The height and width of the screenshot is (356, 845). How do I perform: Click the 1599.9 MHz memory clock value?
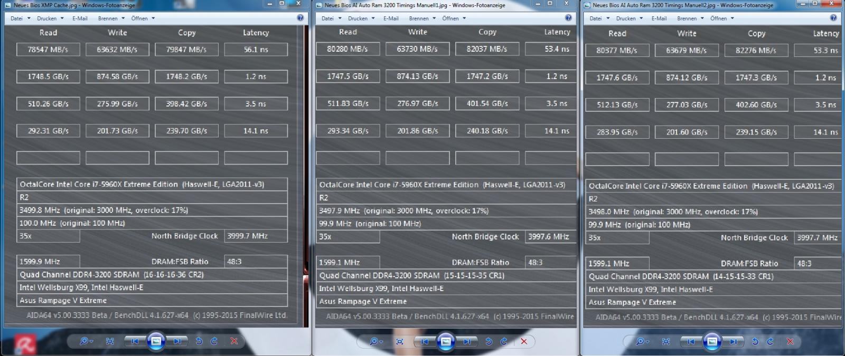pyautogui.click(x=48, y=262)
